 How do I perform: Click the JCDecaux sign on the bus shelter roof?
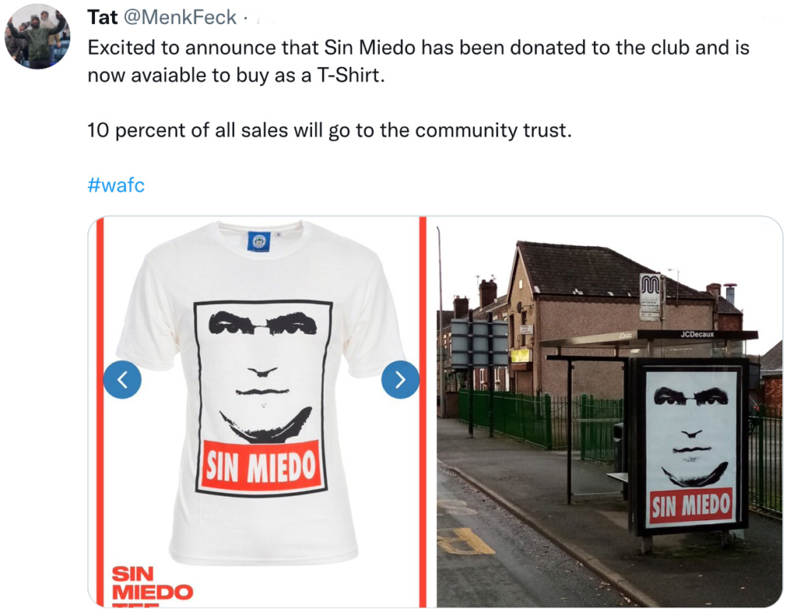[x=697, y=334]
